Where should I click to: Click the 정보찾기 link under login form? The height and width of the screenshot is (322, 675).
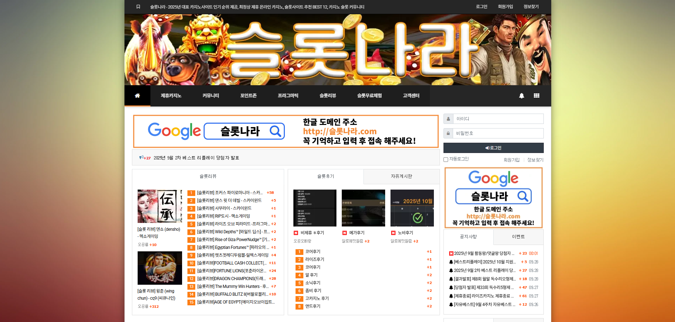click(535, 160)
